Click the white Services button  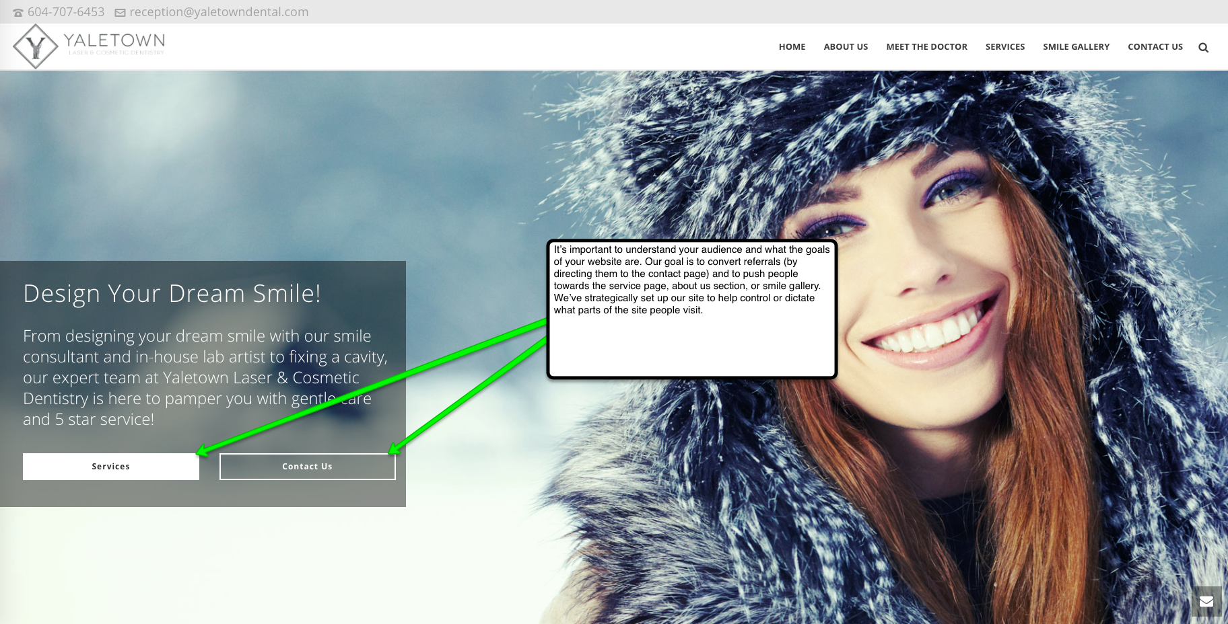point(111,467)
